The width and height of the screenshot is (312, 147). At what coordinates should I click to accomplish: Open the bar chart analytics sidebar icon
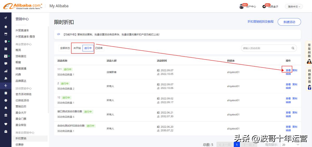click(6, 71)
